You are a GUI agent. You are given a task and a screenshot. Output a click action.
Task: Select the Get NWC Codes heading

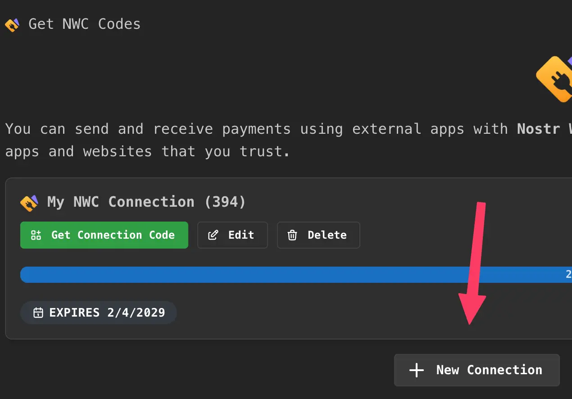pyautogui.click(x=84, y=24)
